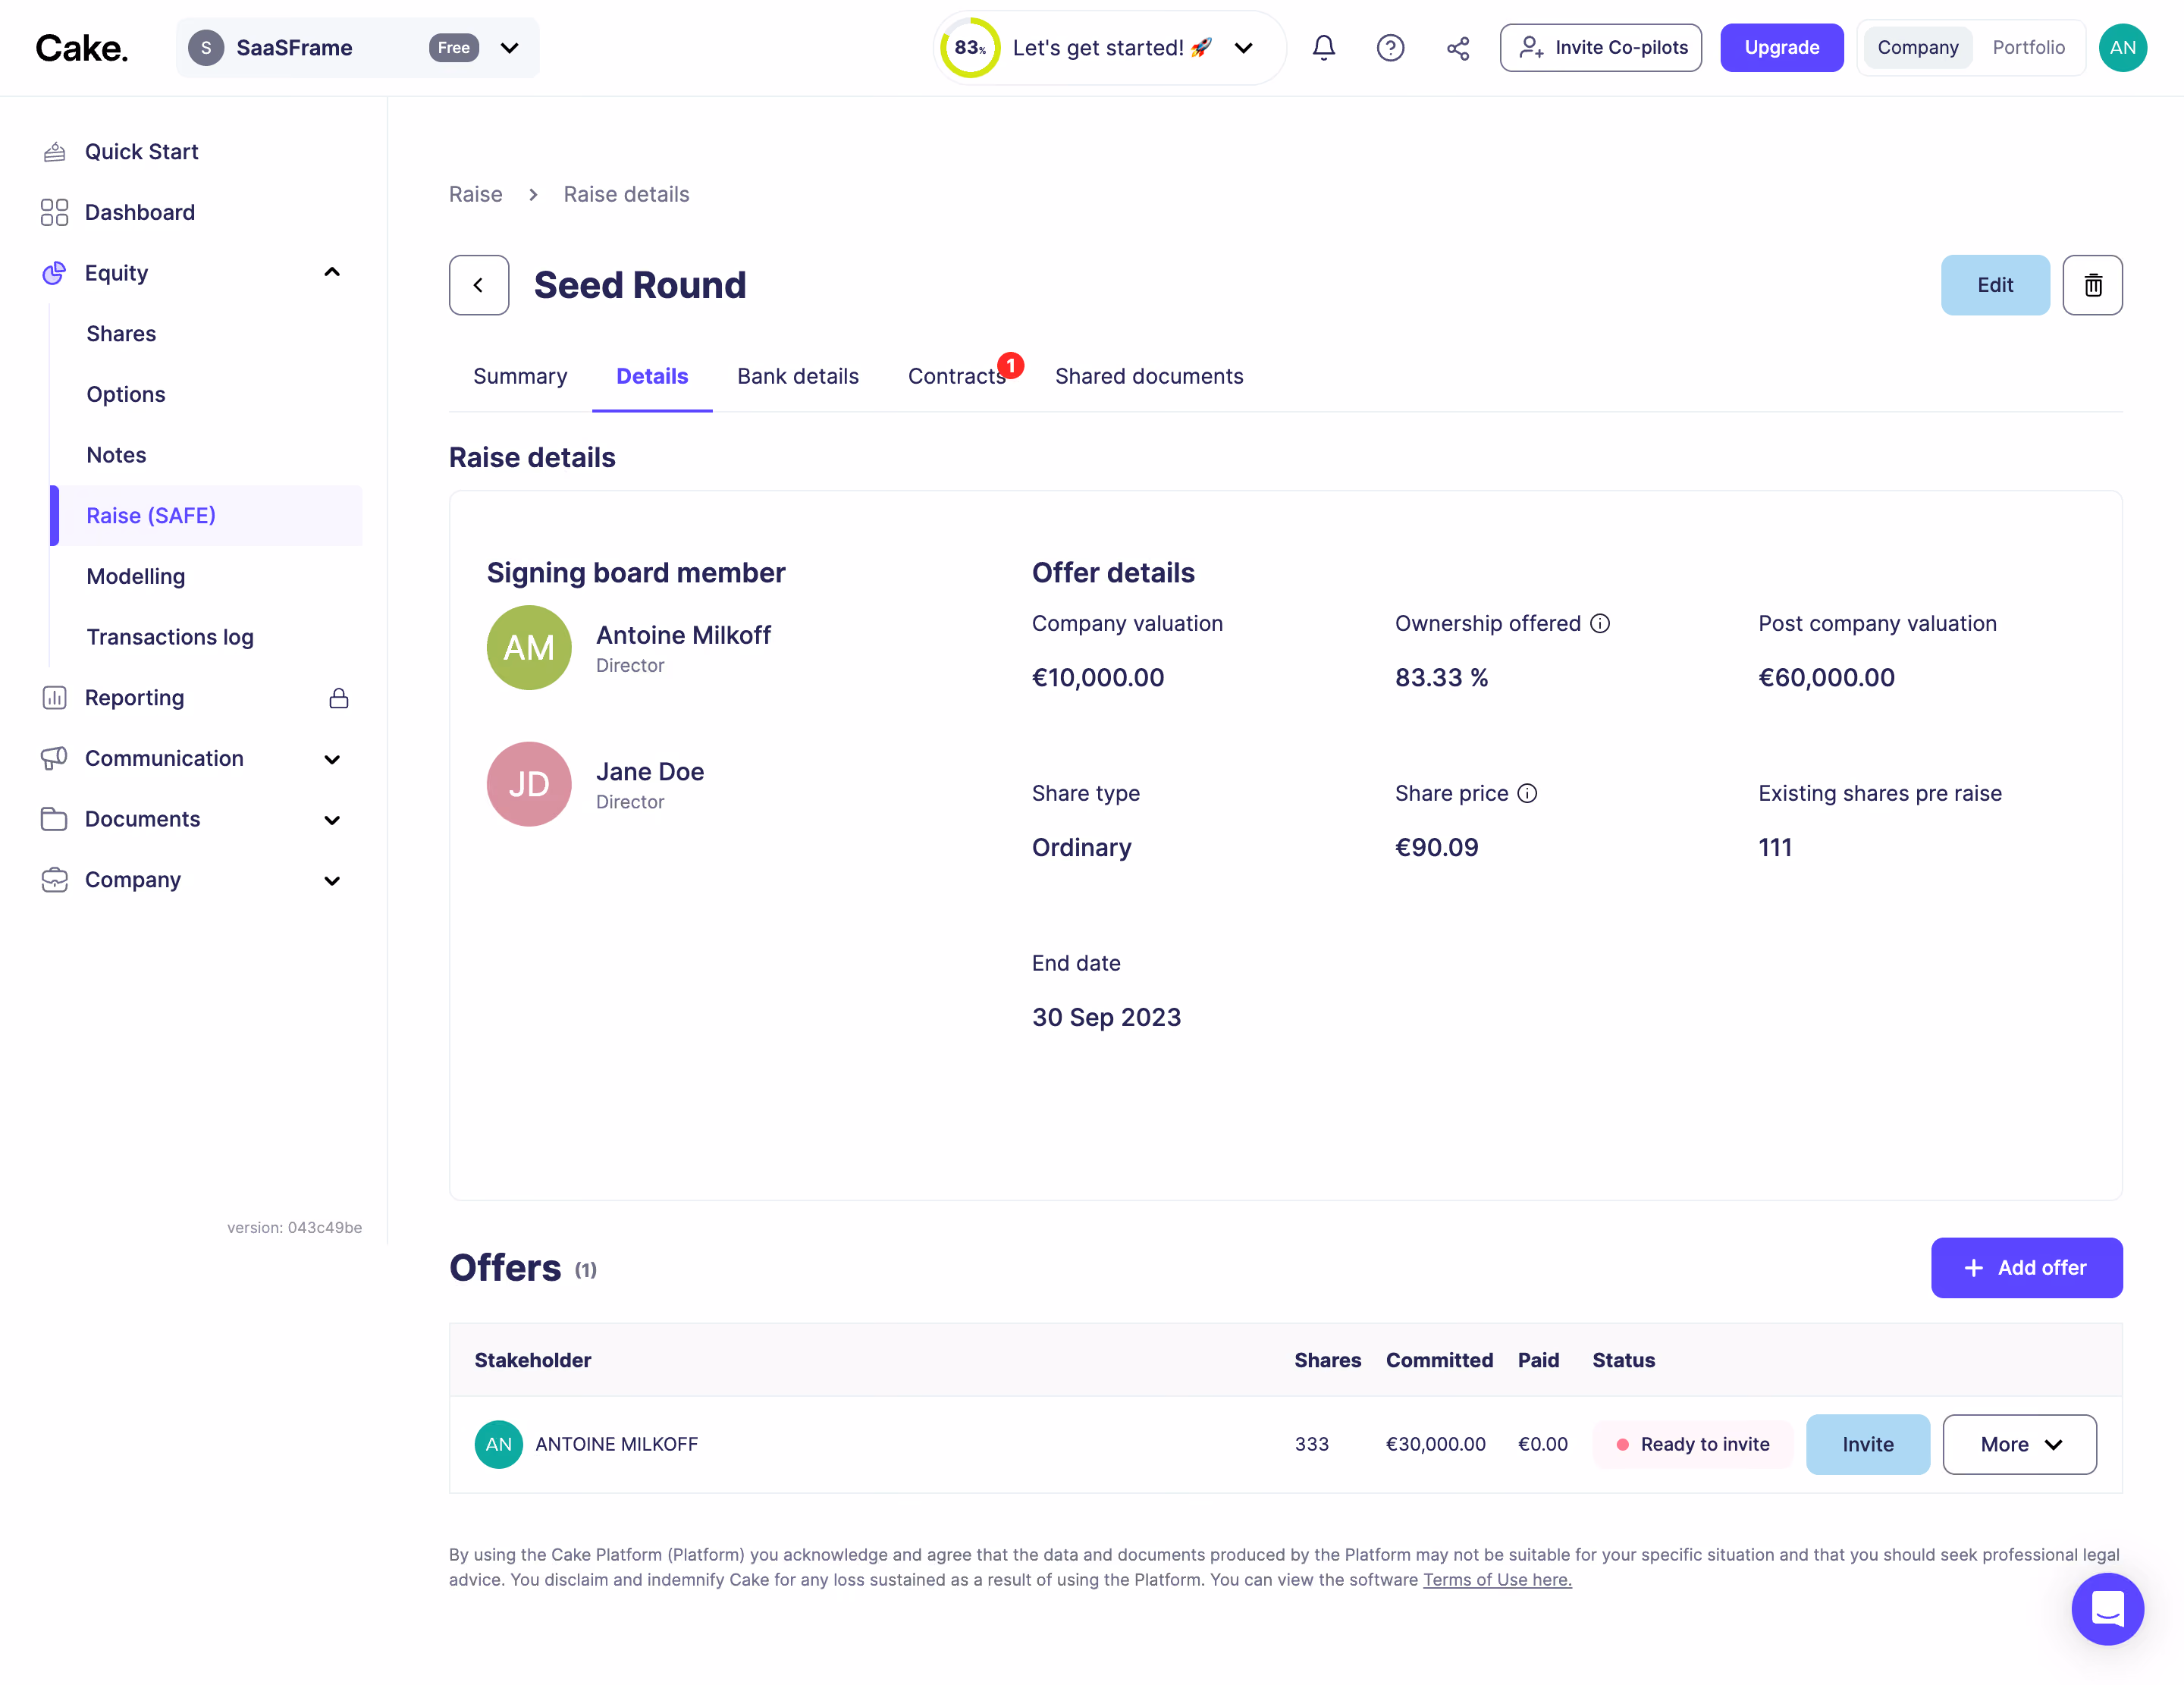The height and width of the screenshot is (1685, 2184).
Task: Open Transactions log in the sidebar
Action: click(170, 637)
